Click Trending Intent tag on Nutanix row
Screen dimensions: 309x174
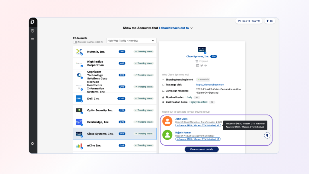coord(144,52)
